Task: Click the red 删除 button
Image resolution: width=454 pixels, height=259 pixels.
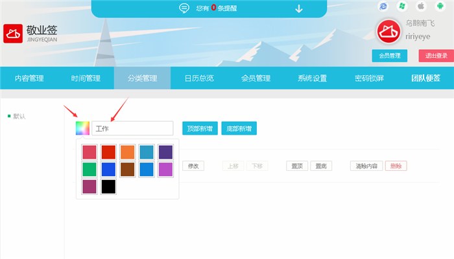Action: 396,166
